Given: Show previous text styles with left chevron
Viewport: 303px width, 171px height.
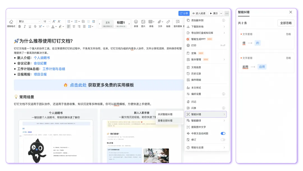Looking at the screenshot, I should [100, 24].
